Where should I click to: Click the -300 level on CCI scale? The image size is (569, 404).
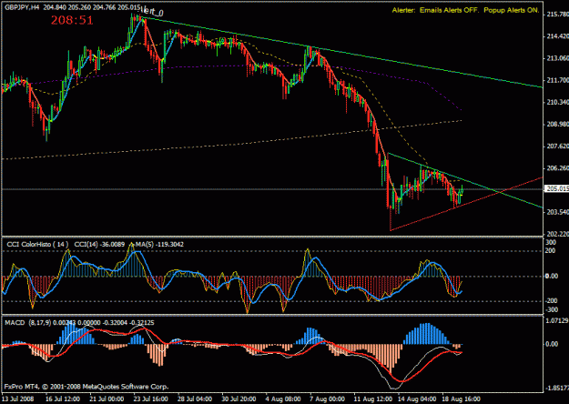(x=551, y=309)
